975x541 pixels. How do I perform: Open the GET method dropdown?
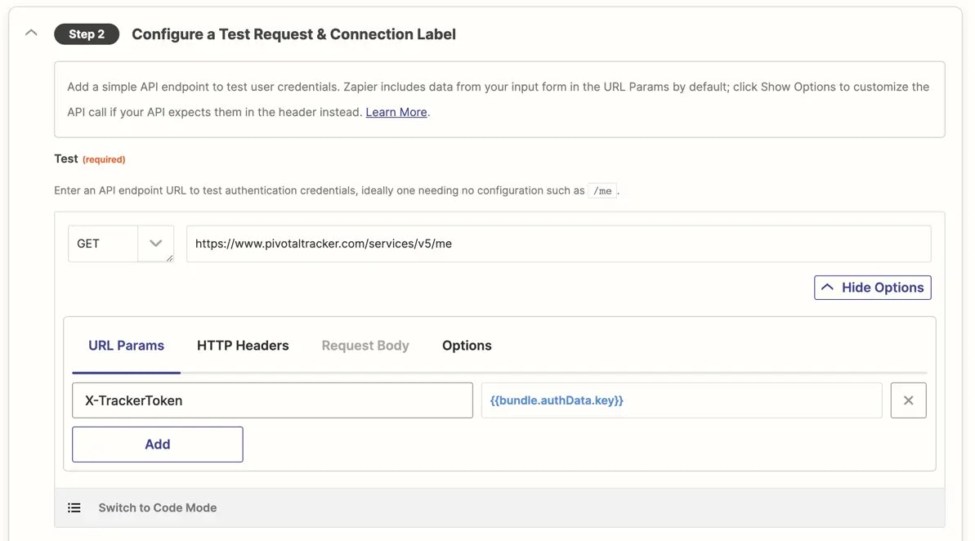pyautogui.click(x=121, y=244)
